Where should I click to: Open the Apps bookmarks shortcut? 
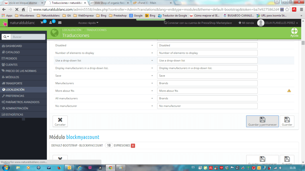pos(7,15)
